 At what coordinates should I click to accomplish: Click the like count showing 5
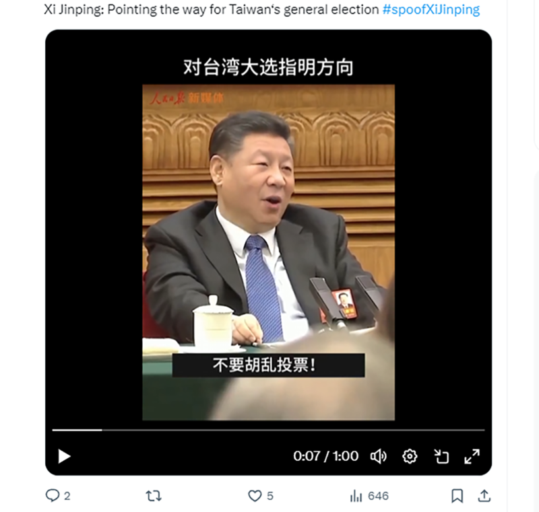pyautogui.click(x=270, y=496)
